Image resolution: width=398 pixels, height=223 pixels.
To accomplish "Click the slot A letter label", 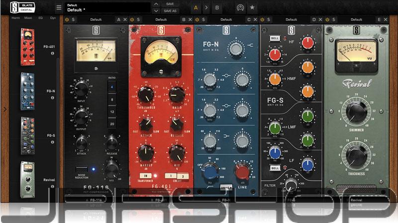I will pyautogui.click(x=118, y=19).
